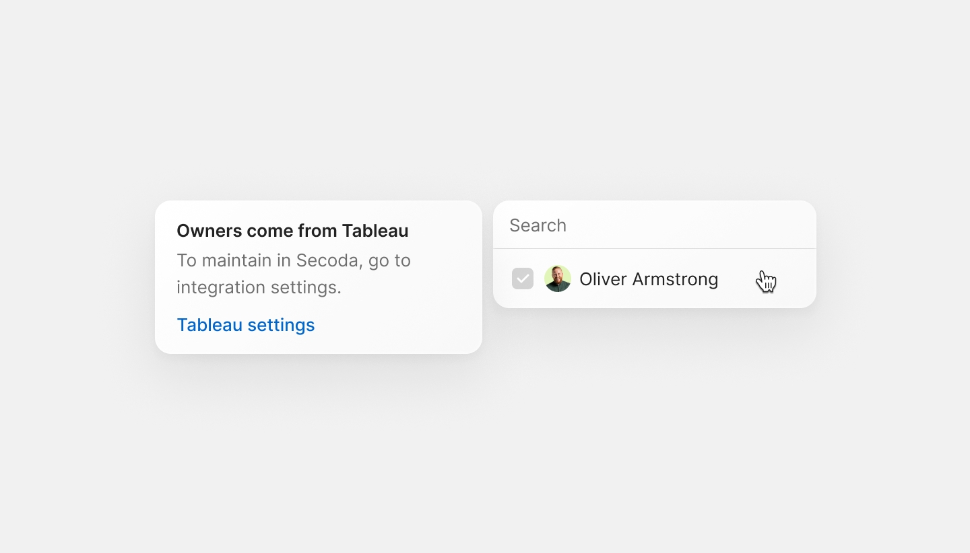The width and height of the screenshot is (970, 553).
Task: Click the divider line below the Search field
Action: pos(655,249)
